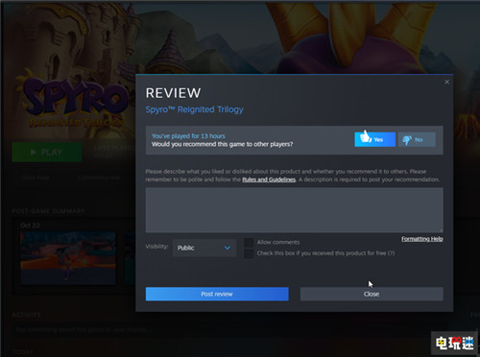Click the question mark help next to free product

click(391, 253)
